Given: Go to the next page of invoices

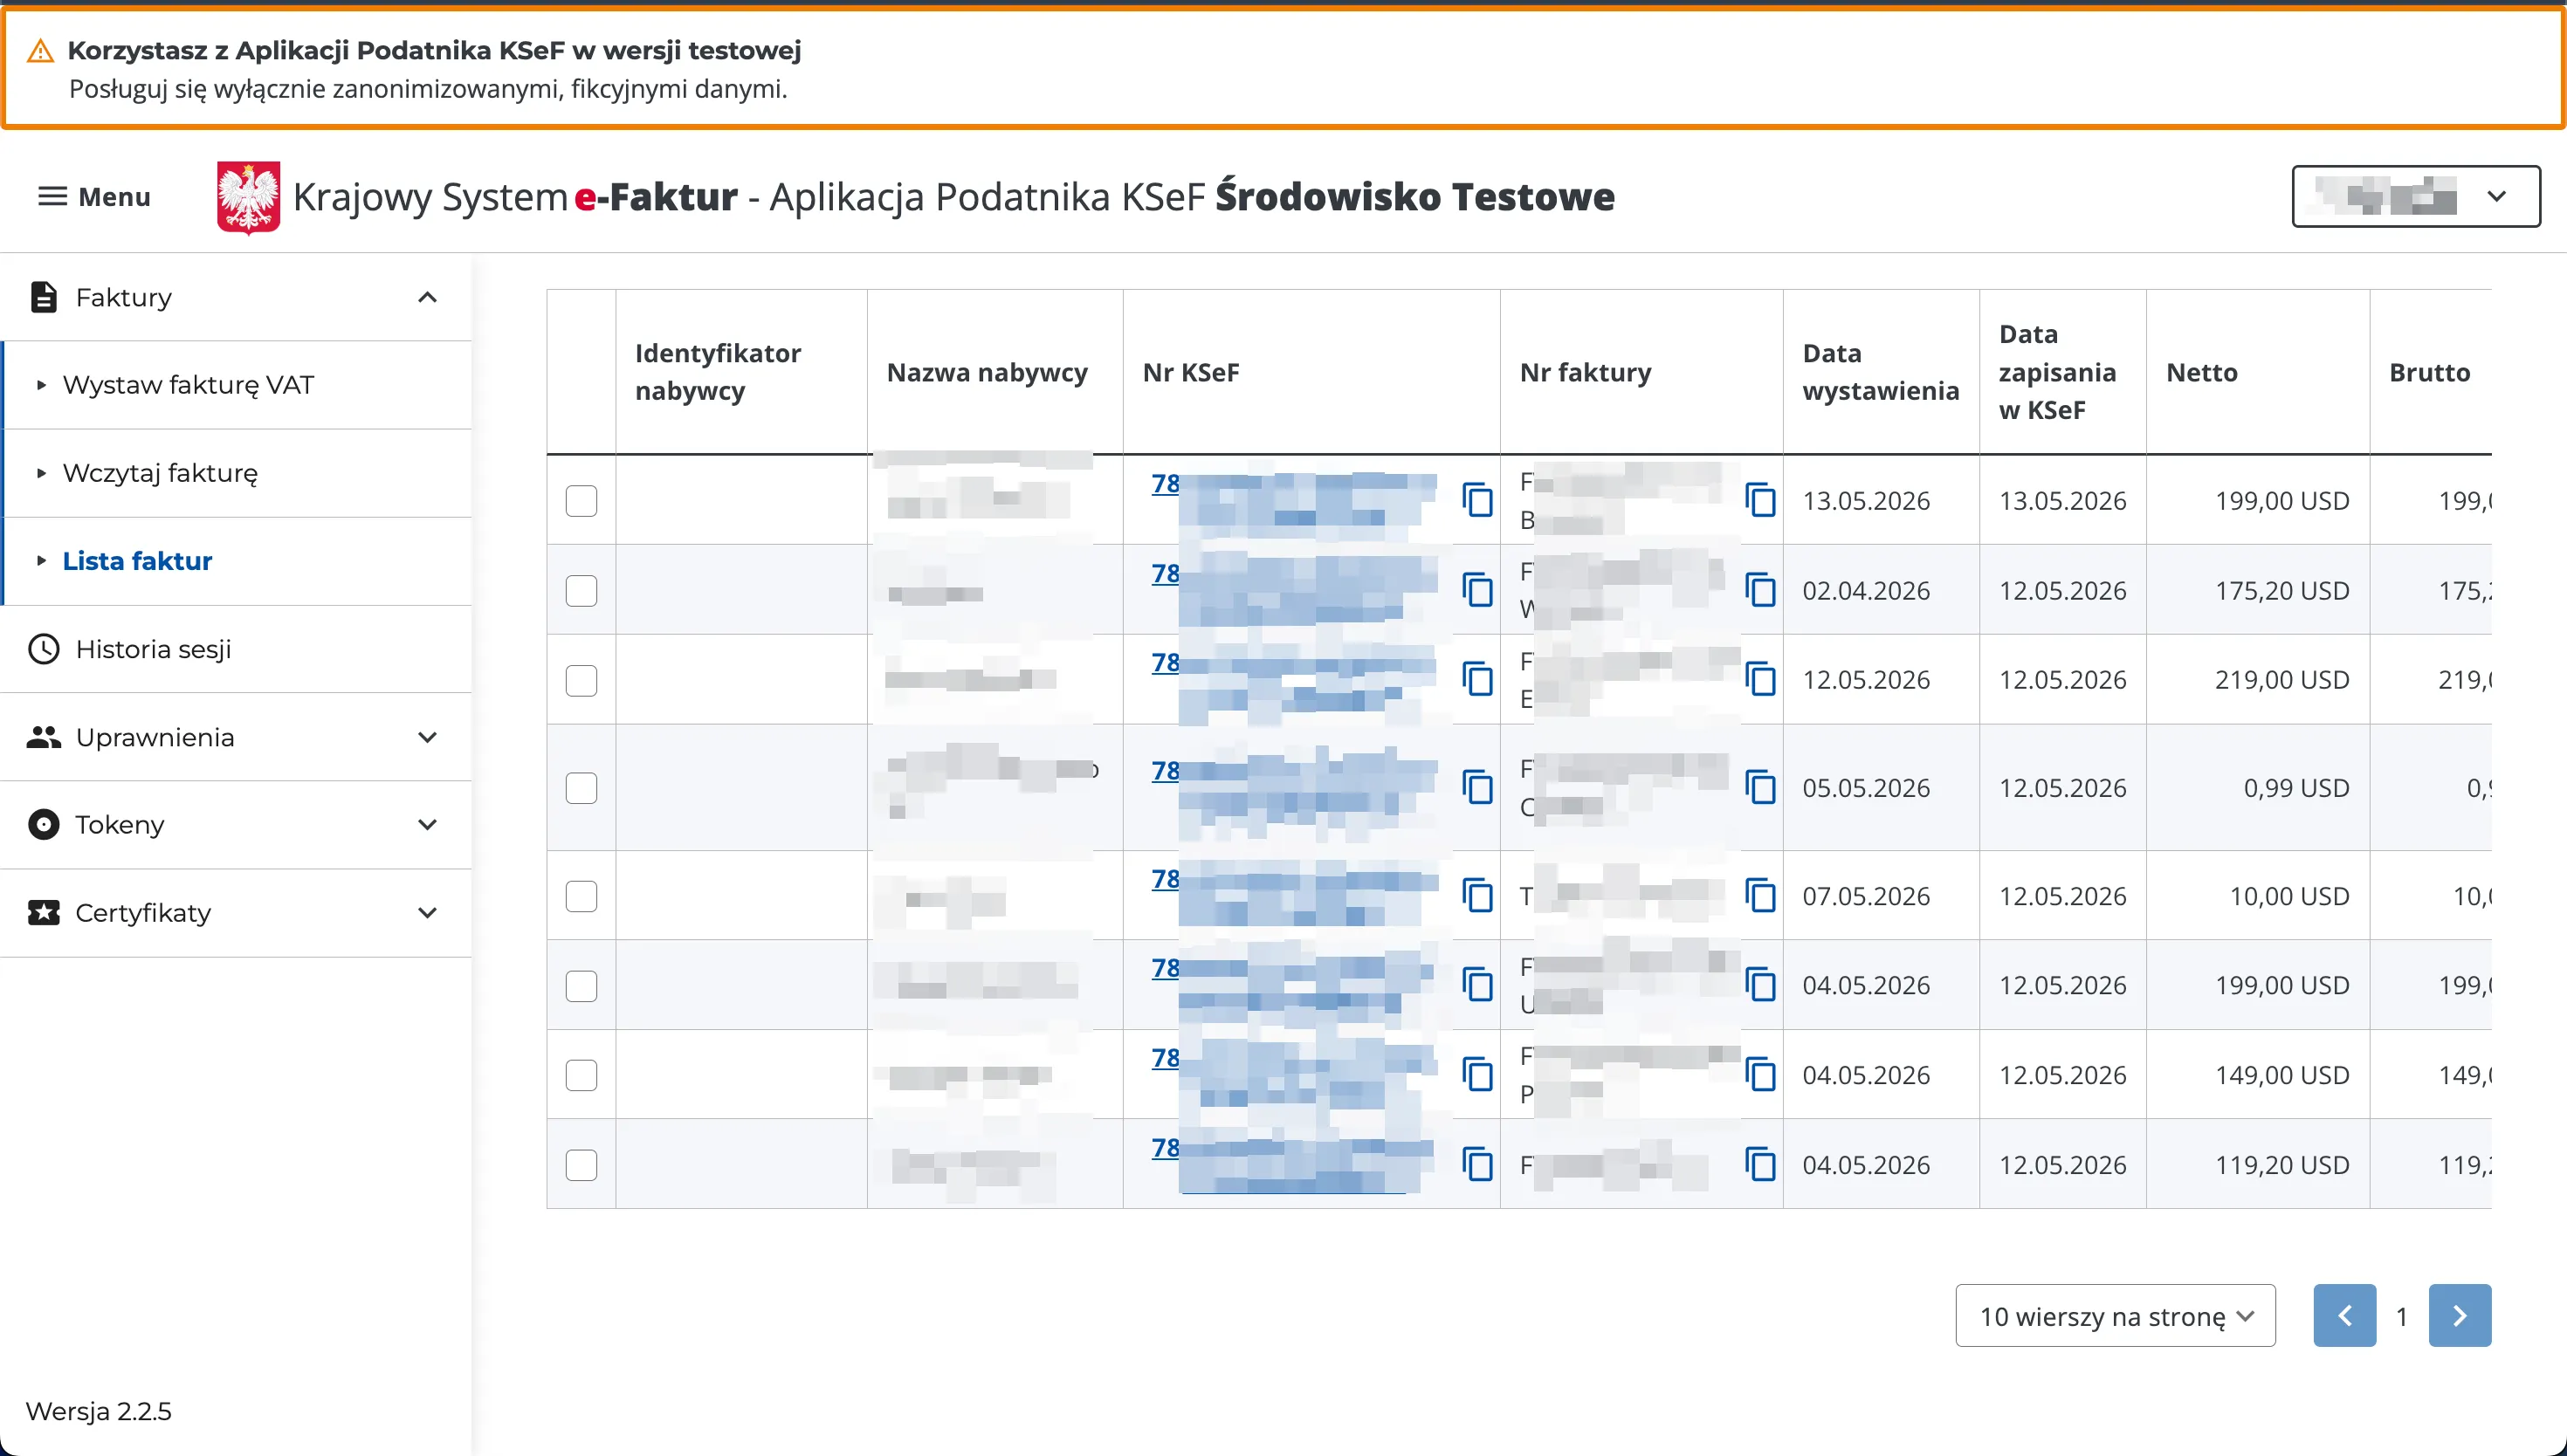Looking at the screenshot, I should tap(2459, 1315).
